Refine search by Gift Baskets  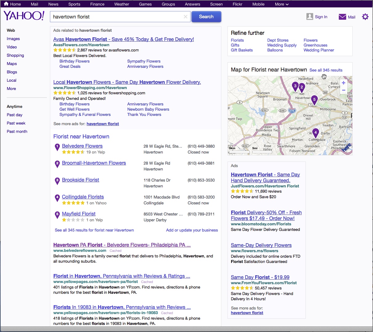pyautogui.click(x=242, y=50)
